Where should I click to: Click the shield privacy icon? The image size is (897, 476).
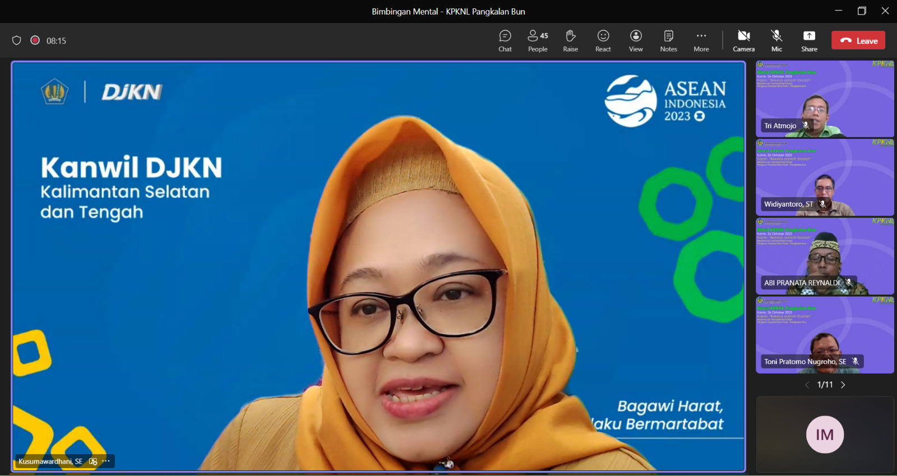(17, 40)
